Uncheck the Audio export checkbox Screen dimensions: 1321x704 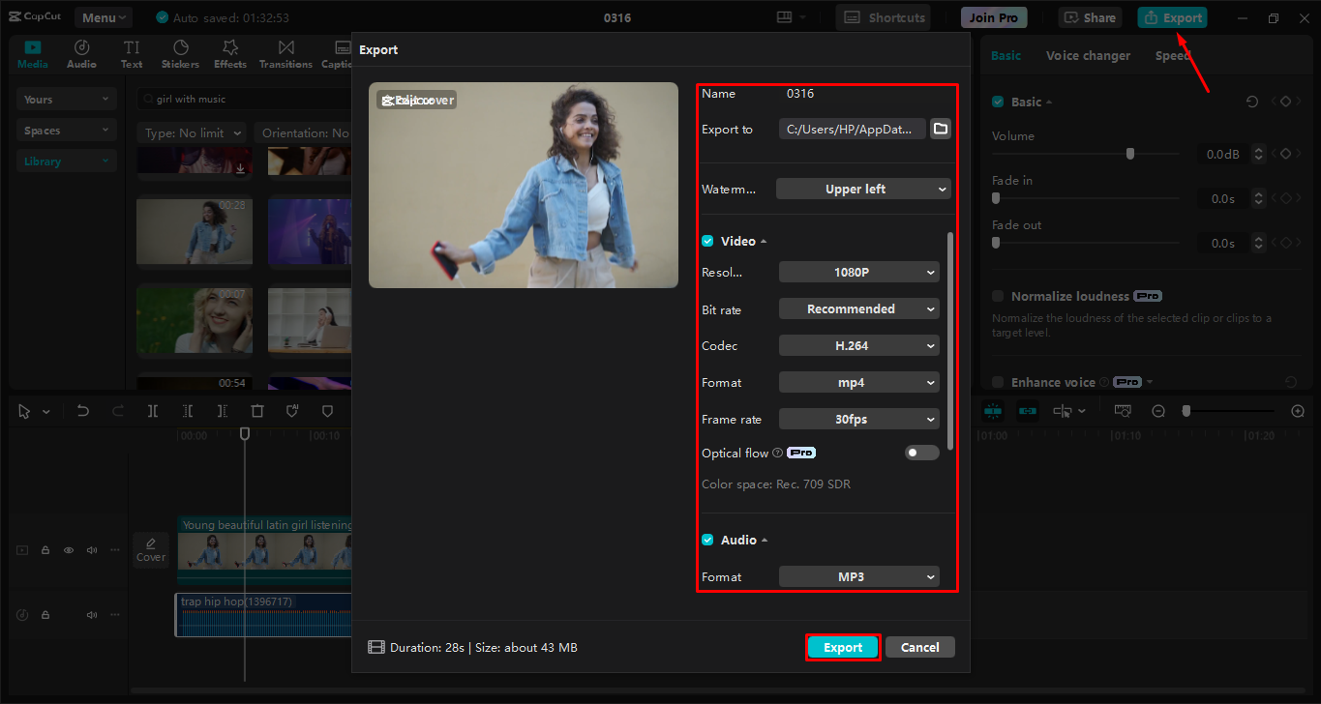point(707,539)
